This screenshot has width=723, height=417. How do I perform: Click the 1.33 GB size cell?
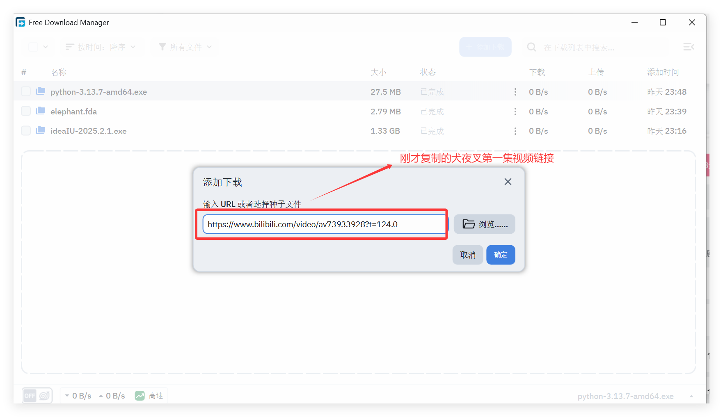click(x=385, y=131)
